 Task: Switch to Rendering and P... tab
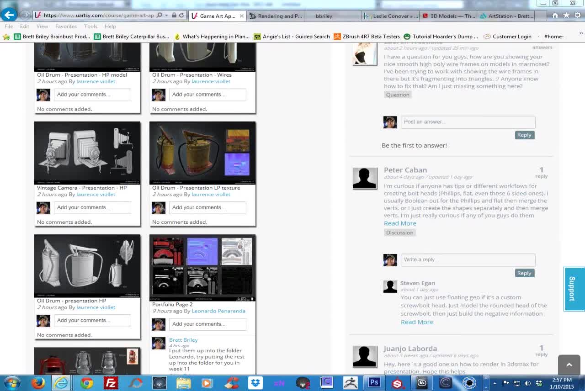[276, 16]
